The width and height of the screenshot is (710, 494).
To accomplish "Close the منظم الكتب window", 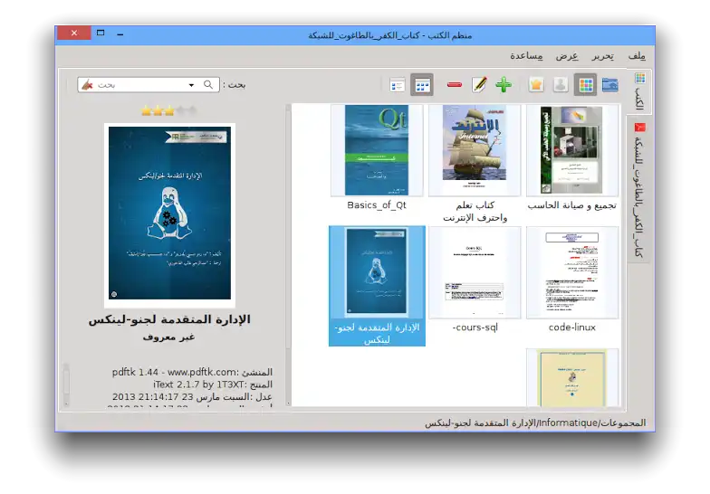I will [x=73, y=33].
